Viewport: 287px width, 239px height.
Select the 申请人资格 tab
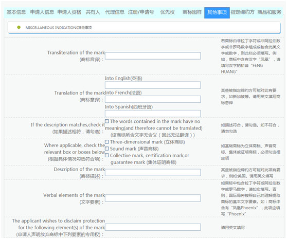[x=69, y=12]
